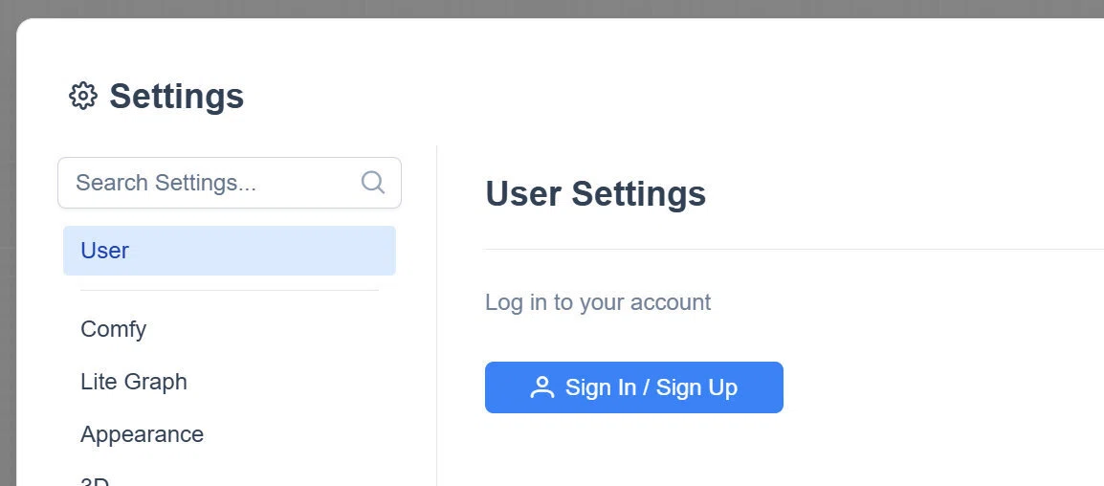
Task: Click the User Settings heading
Action: (x=596, y=193)
